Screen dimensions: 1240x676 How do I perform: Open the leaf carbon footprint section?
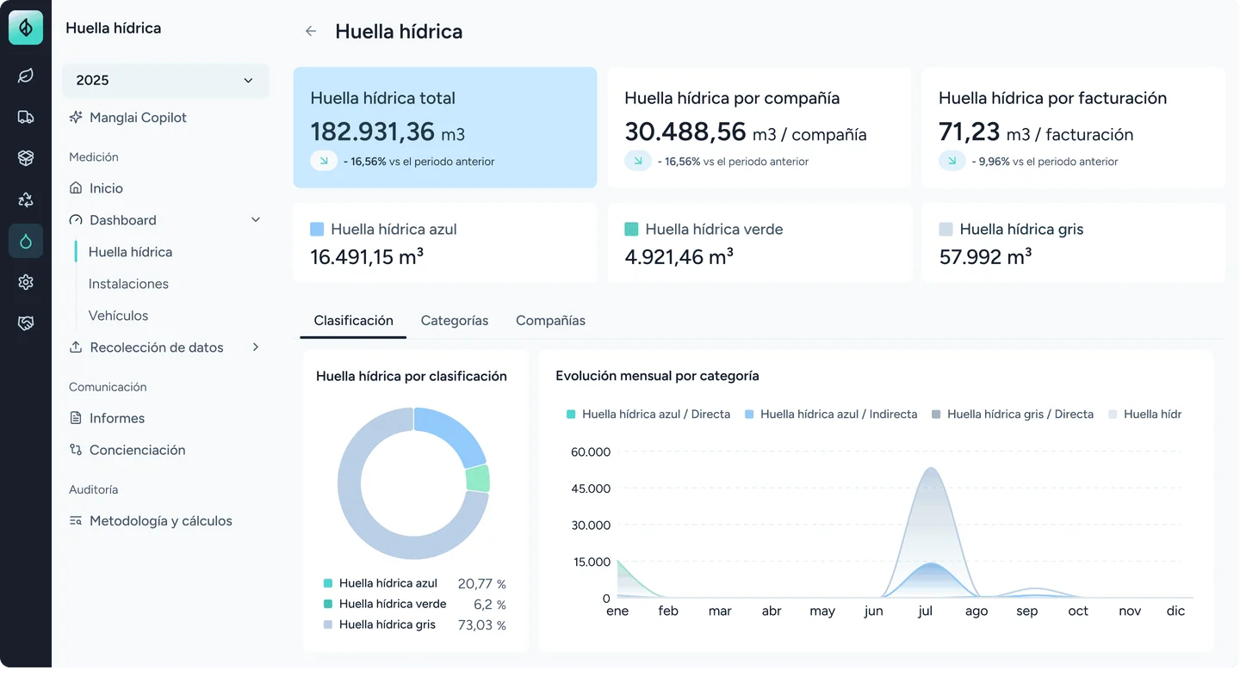pos(26,76)
